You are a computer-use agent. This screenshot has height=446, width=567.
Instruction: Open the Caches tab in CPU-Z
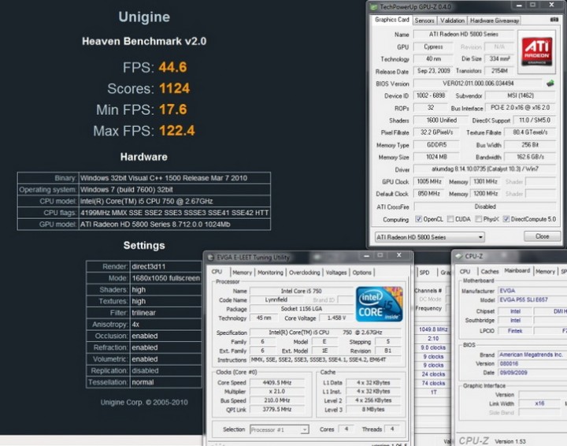tap(490, 271)
